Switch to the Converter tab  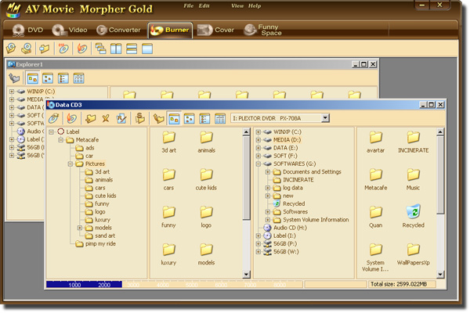tap(118, 30)
